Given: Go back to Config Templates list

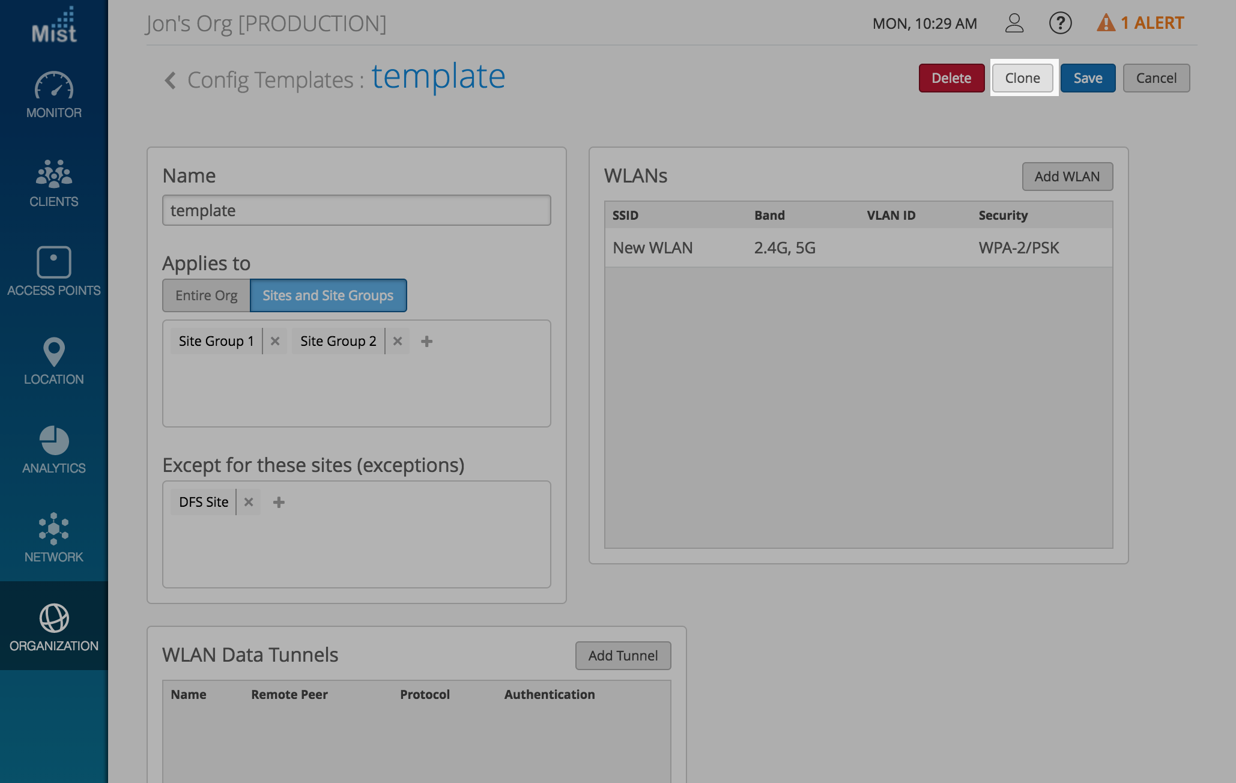Looking at the screenshot, I should point(171,80).
